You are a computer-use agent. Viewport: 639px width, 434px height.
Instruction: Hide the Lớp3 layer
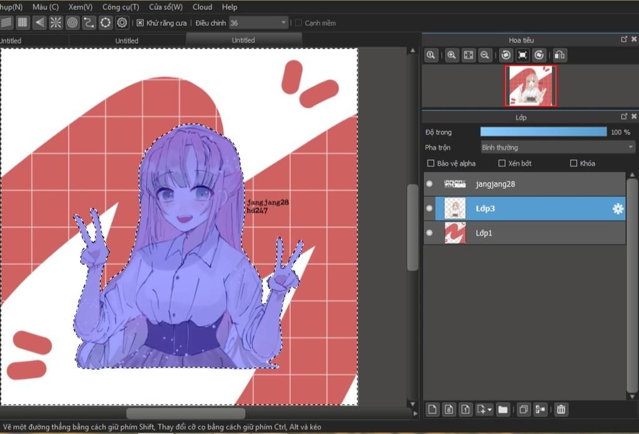coord(429,208)
